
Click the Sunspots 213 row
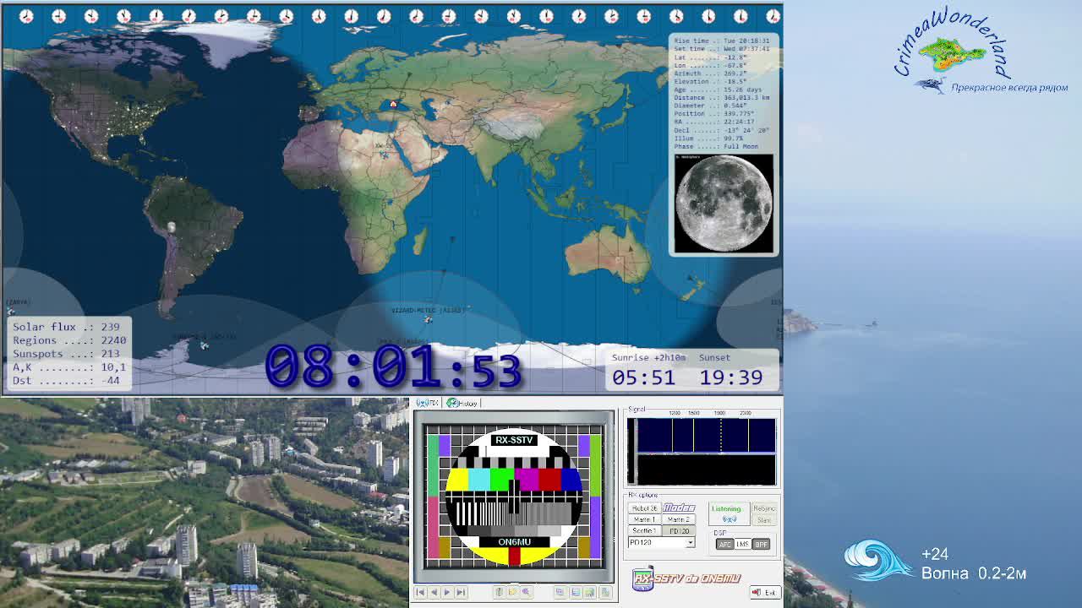tap(66, 354)
